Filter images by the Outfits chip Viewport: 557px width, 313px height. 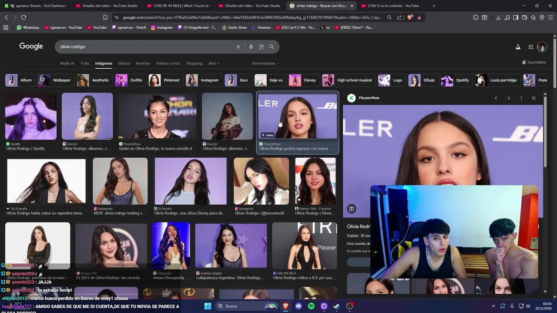130,80
